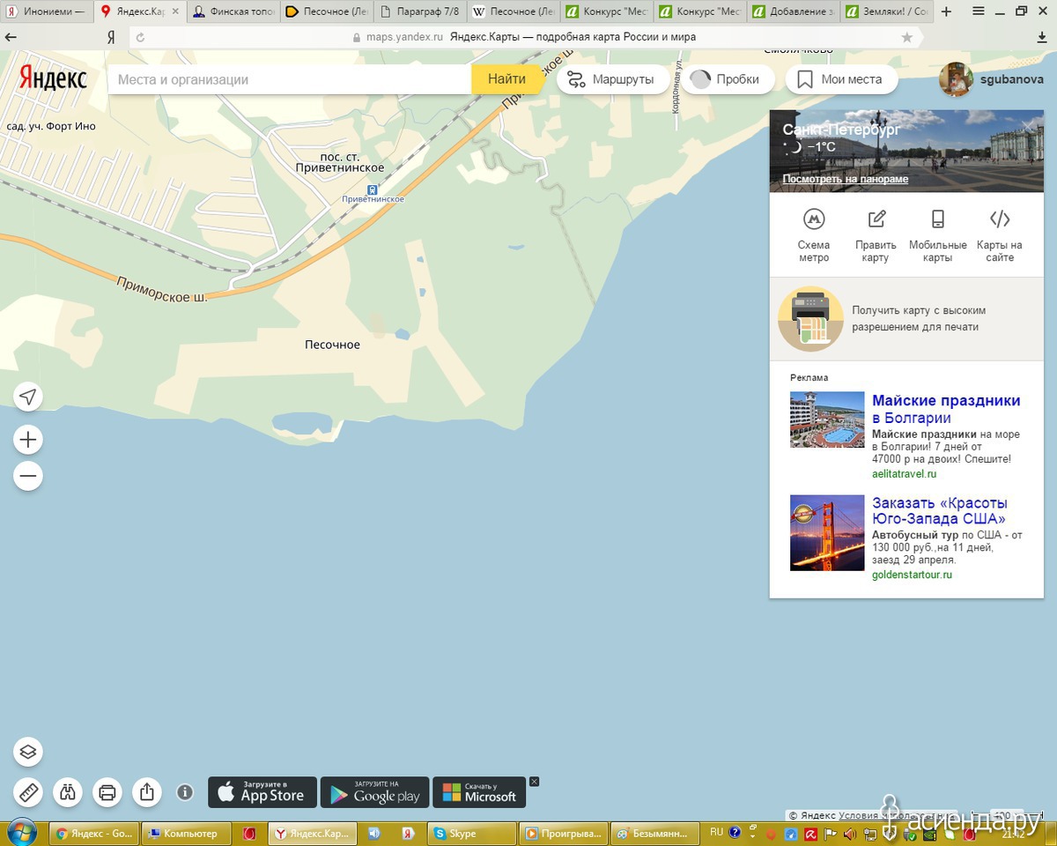Click the Приморское ш. road label

pyautogui.click(x=162, y=289)
